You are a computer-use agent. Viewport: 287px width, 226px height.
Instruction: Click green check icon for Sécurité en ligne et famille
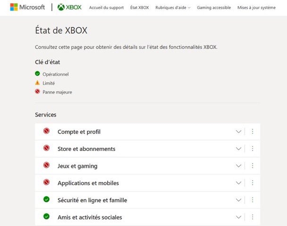46,199
